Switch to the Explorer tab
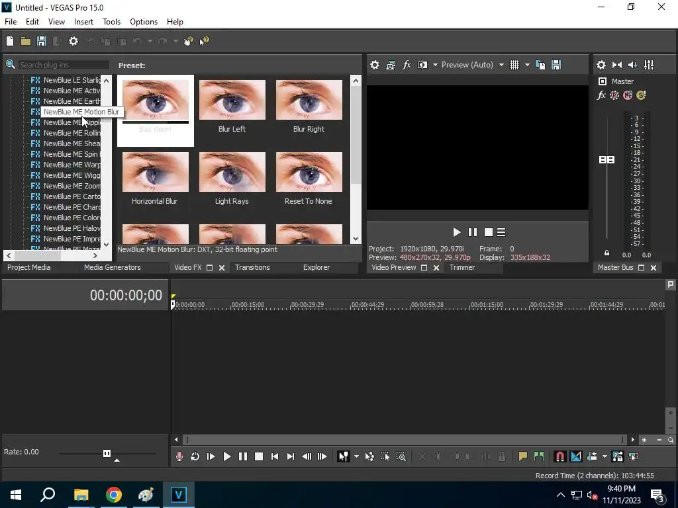The image size is (678, 508). pos(316,267)
